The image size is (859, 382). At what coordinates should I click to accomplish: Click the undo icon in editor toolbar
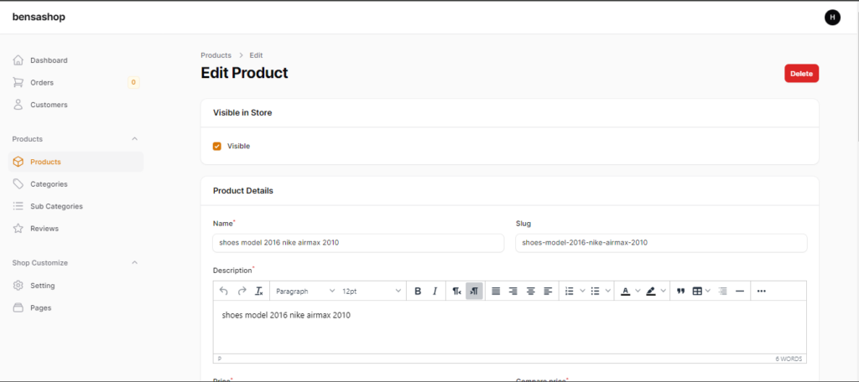[x=223, y=292]
